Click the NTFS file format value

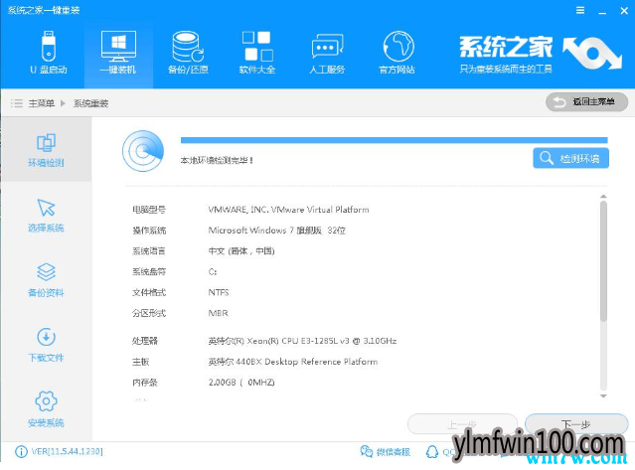coord(219,292)
